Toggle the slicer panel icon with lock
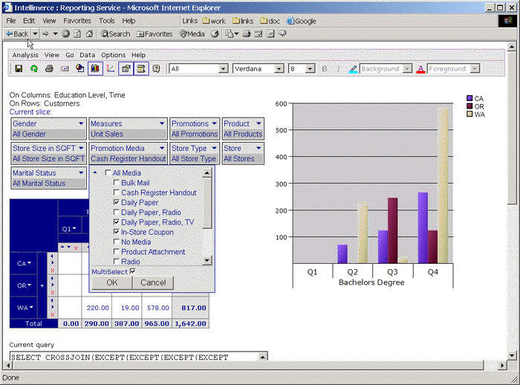The image size is (520, 385). point(126,68)
